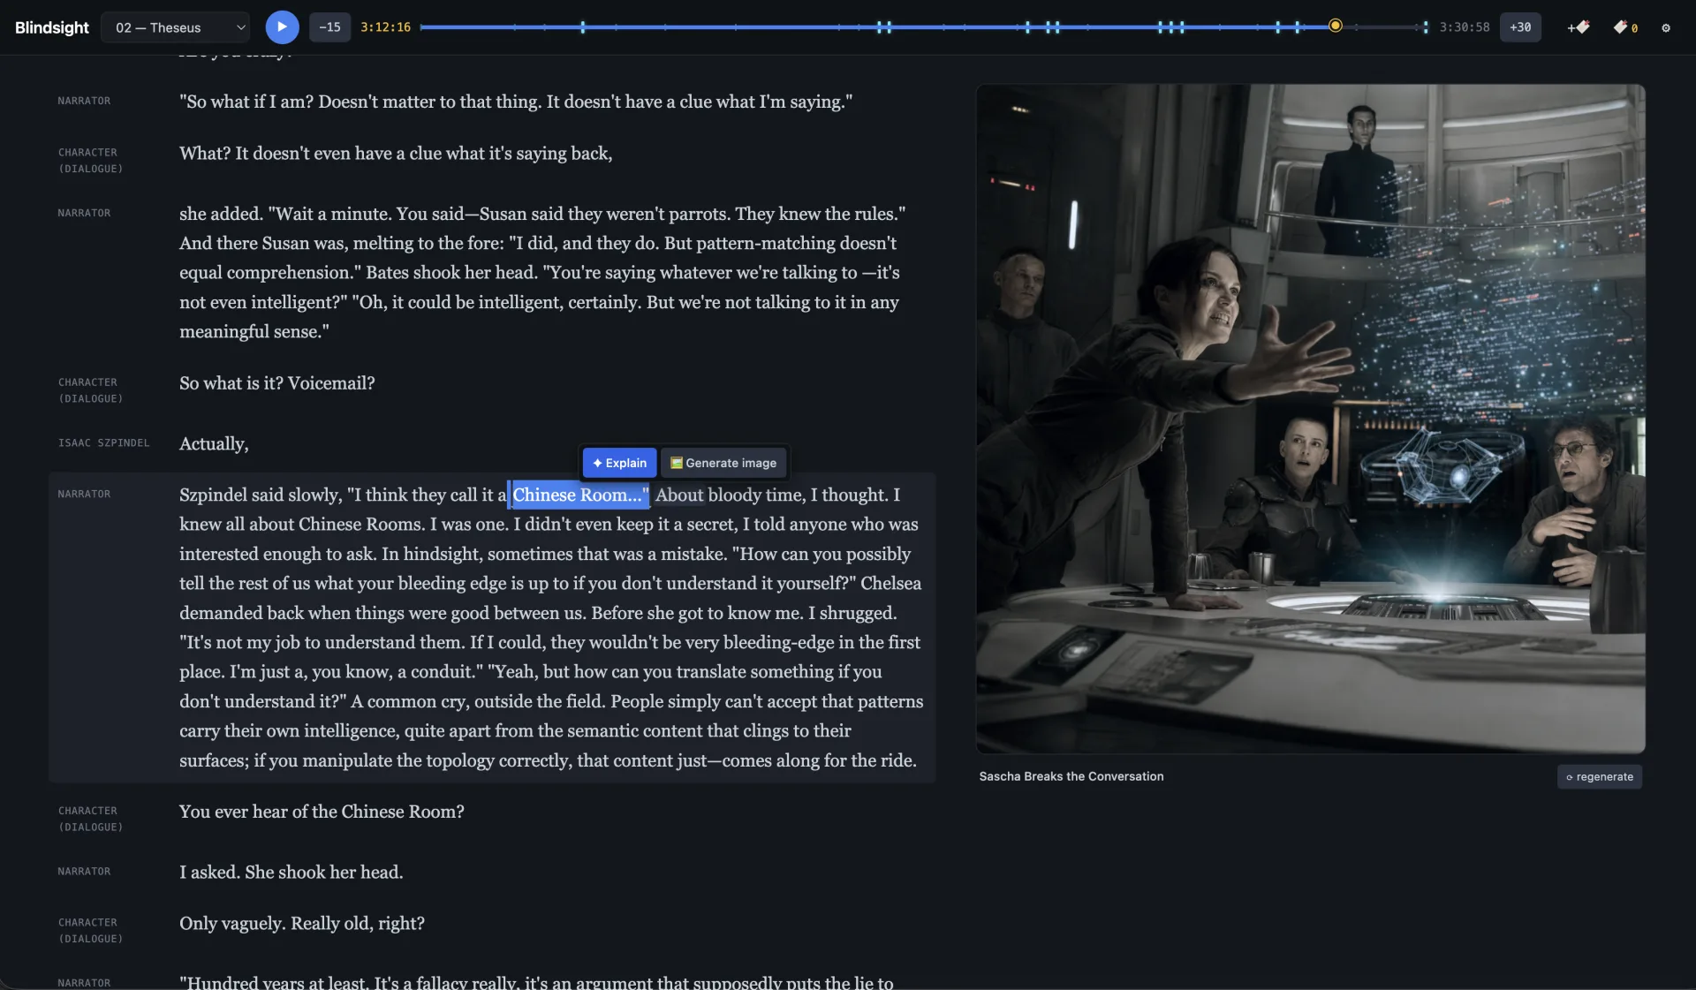Click the line 'Actually,'
The width and height of the screenshot is (1696, 990).
click(x=214, y=443)
